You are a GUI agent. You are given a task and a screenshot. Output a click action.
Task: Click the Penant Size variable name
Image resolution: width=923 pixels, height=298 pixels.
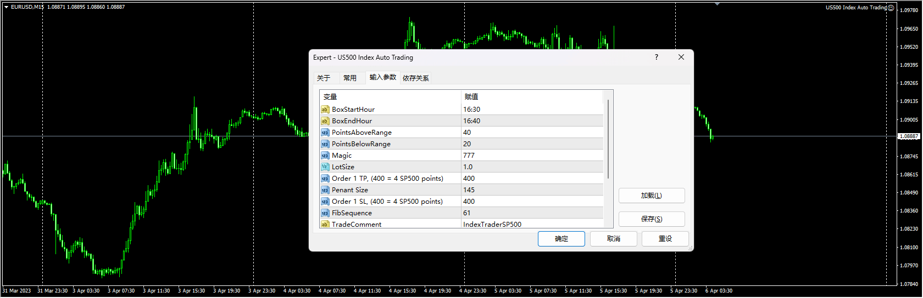pos(350,190)
